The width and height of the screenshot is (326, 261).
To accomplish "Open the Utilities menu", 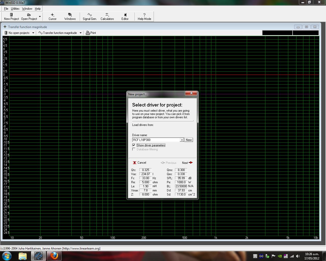I will coord(15,9).
